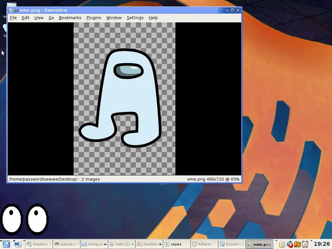Open the KMix volume tray icon

(x=290, y=244)
